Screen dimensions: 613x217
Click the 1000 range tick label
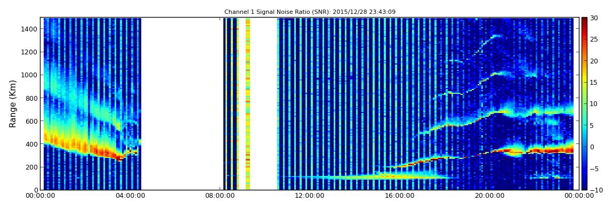[x=30, y=75]
